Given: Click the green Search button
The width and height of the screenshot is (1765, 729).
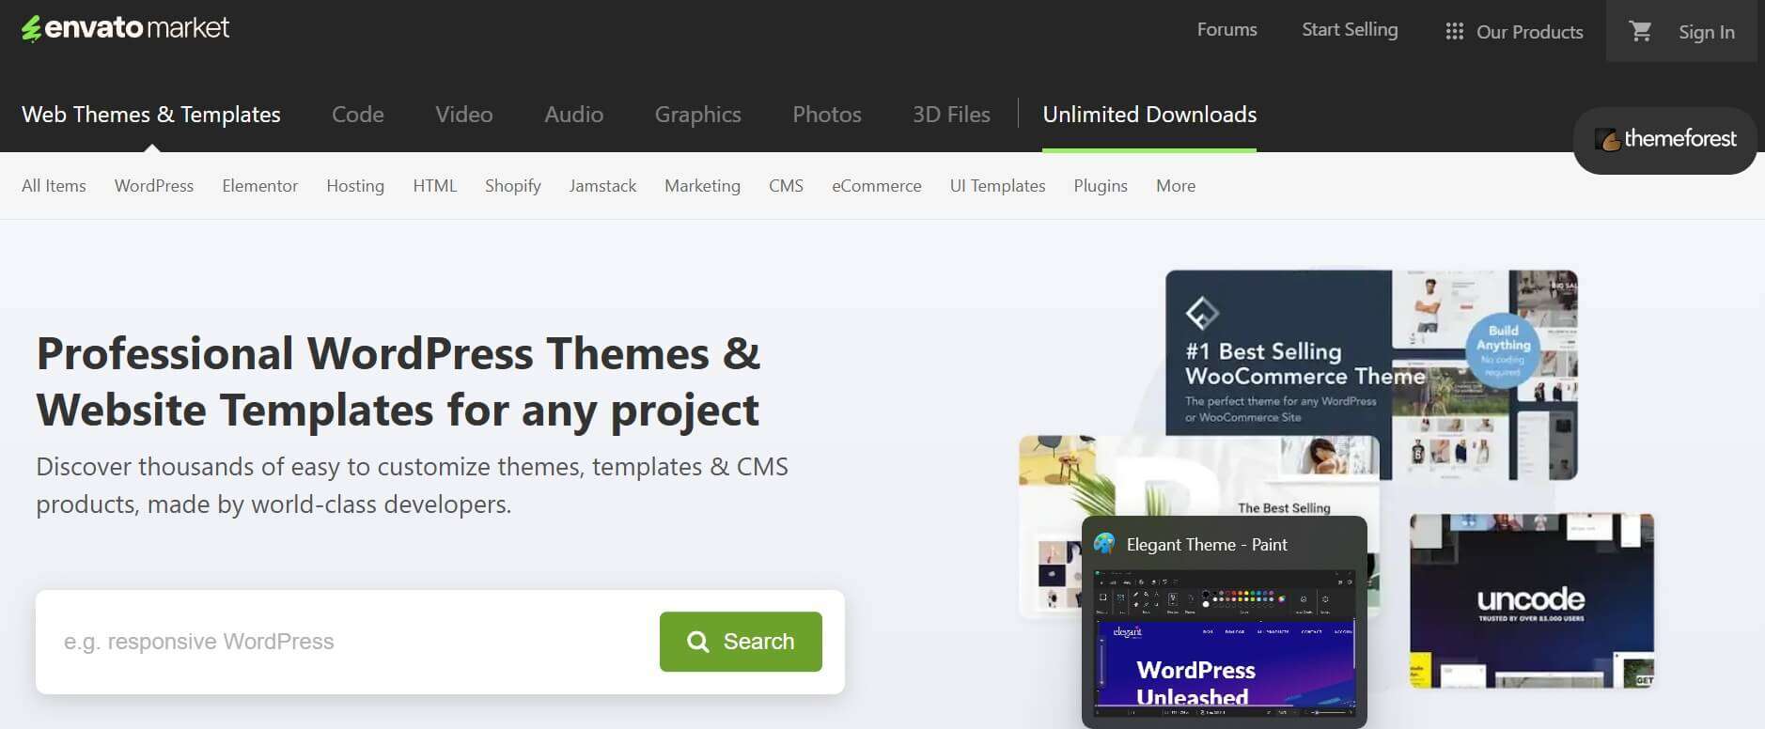Looking at the screenshot, I should 741,642.
